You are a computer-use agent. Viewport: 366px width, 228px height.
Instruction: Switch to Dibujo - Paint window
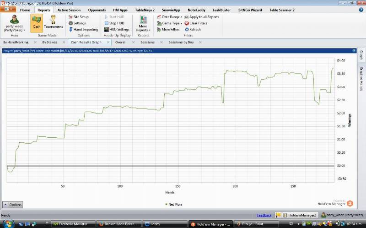(x=256, y=224)
